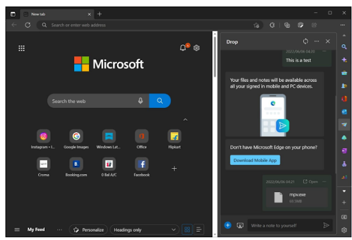The image size is (352, 240).
Task: Close the New tab tab
Action: point(89,14)
